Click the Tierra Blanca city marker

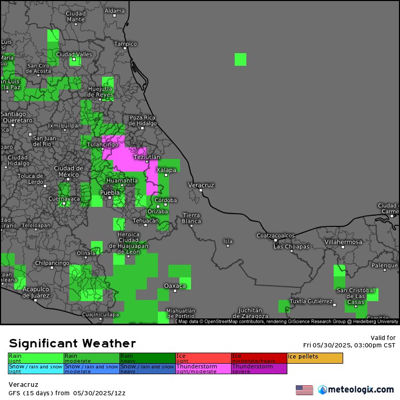tap(192, 226)
